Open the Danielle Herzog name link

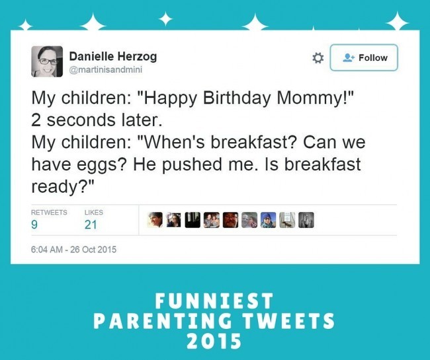point(113,56)
